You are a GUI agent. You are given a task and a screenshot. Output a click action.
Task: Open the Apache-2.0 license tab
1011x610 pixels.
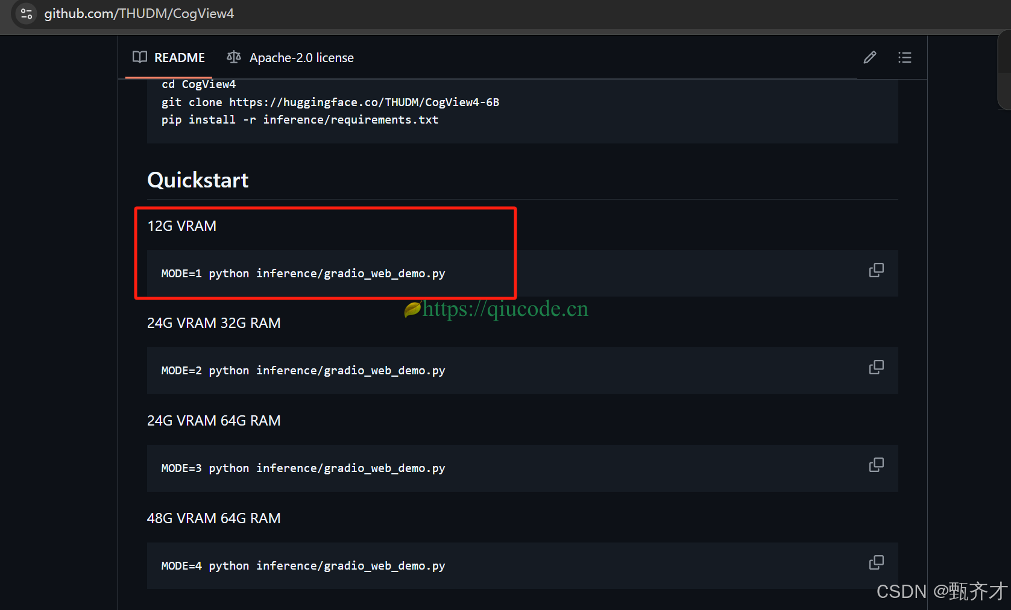coord(290,58)
